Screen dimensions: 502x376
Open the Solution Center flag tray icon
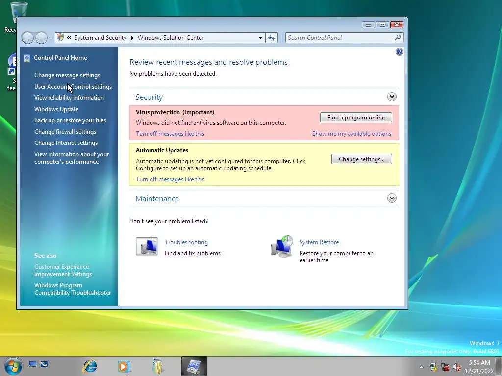coord(433,367)
